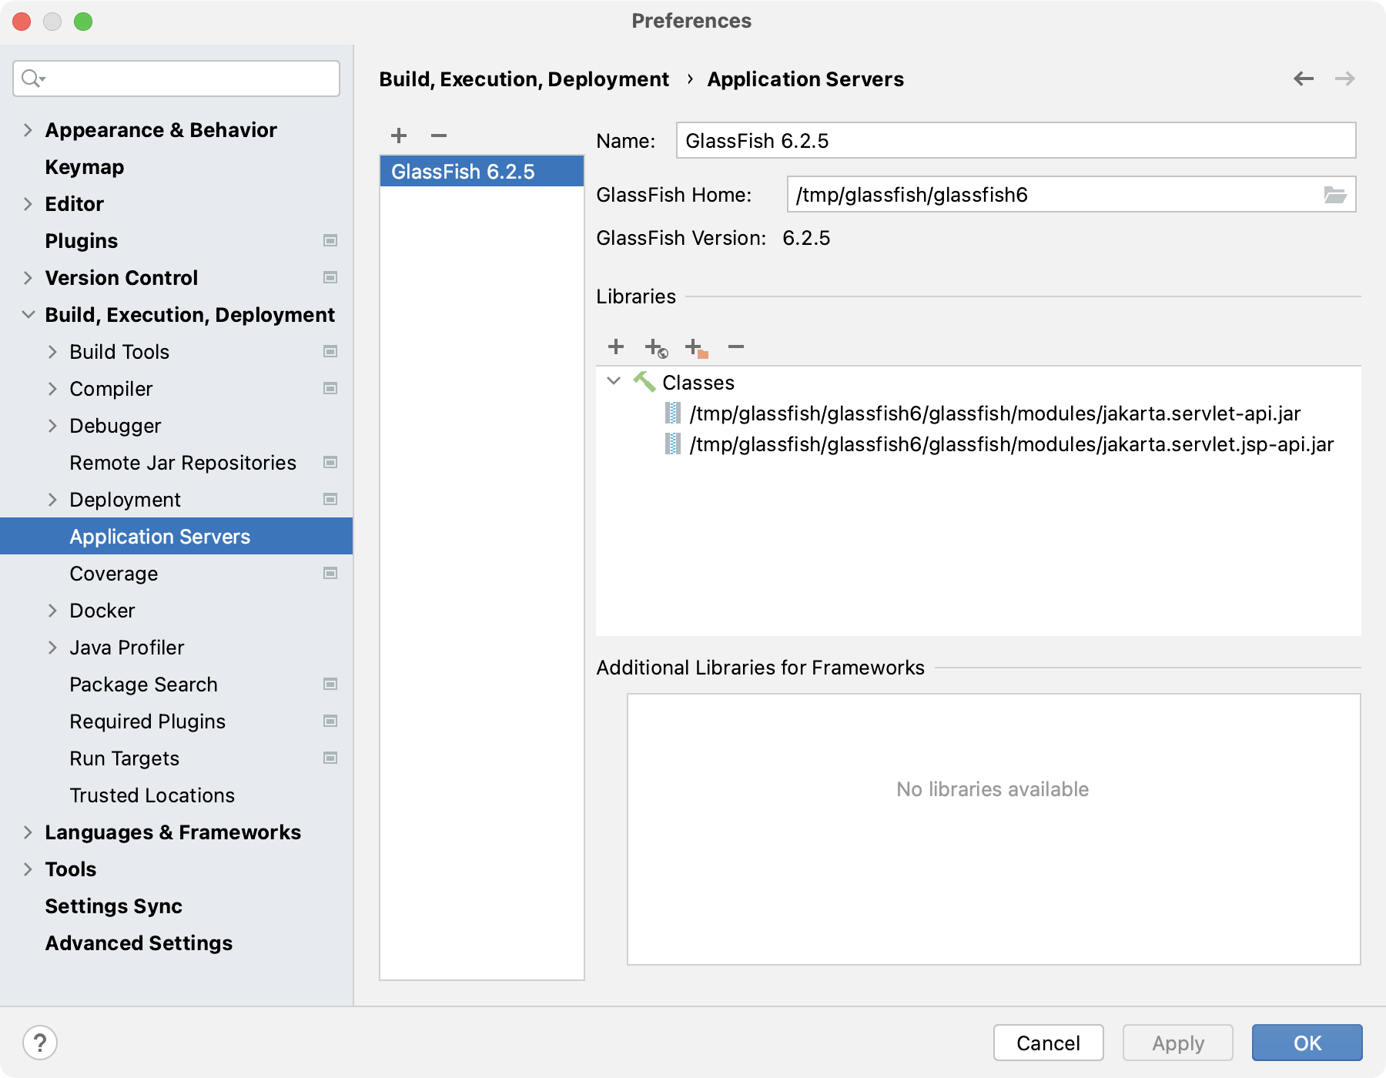The height and width of the screenshot is (1078, 1386).
Task: Open Plugins settings page
Action: click(82, 241)
